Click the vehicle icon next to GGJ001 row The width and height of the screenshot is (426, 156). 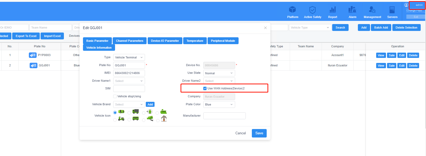[x=33, y=65]
